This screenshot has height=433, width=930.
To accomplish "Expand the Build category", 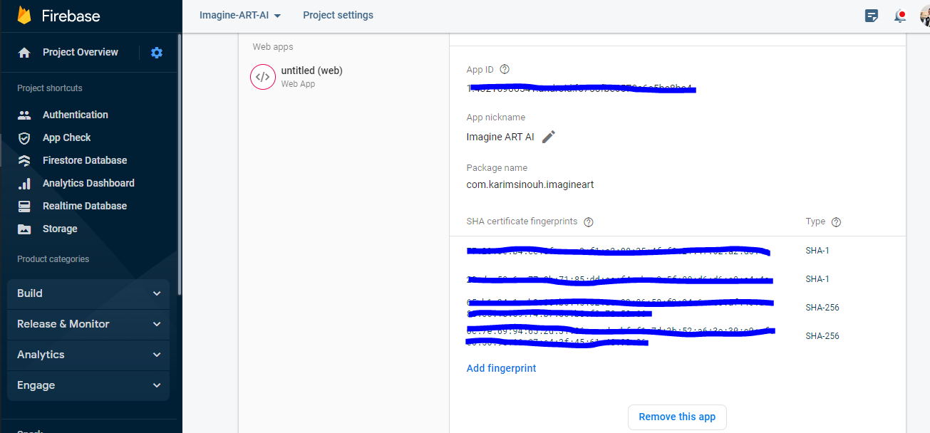I will click(x=88, y=293).
